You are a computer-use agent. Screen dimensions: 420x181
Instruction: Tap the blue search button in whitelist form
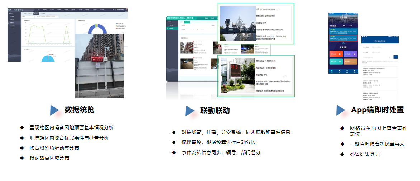pos(396,57)
